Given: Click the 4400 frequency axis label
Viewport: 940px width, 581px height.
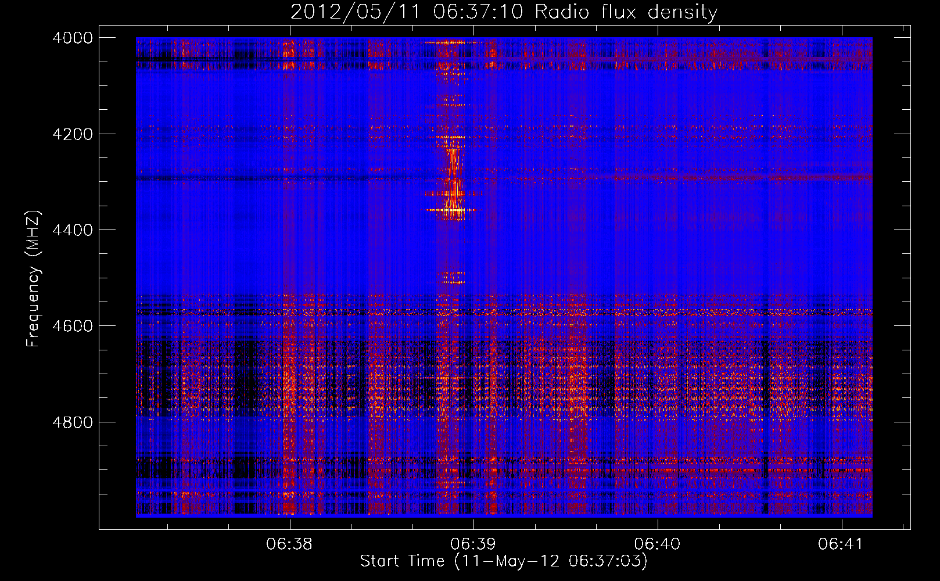Looking at the screenshot, I should click(x=73, y=230).
